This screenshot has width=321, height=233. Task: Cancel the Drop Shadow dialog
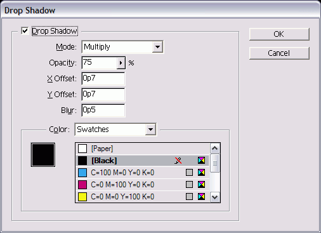pyautogui.click(x=279, y=53)
